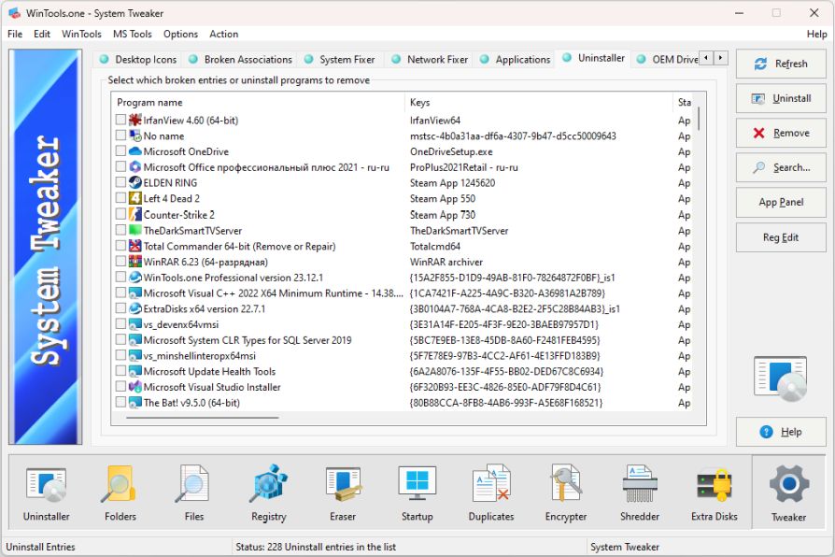The height and width of the screenshot is (557, 835).
Task: Click the Left 4 Dead 2 icon
Action: [x=135, y=198]
